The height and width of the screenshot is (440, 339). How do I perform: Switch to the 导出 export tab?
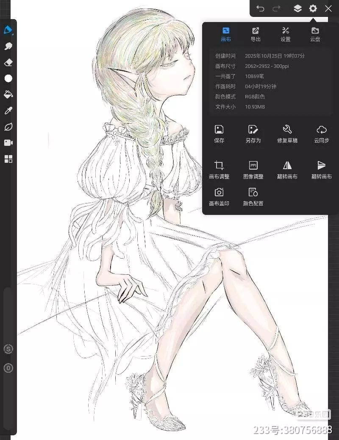point(256,34)
